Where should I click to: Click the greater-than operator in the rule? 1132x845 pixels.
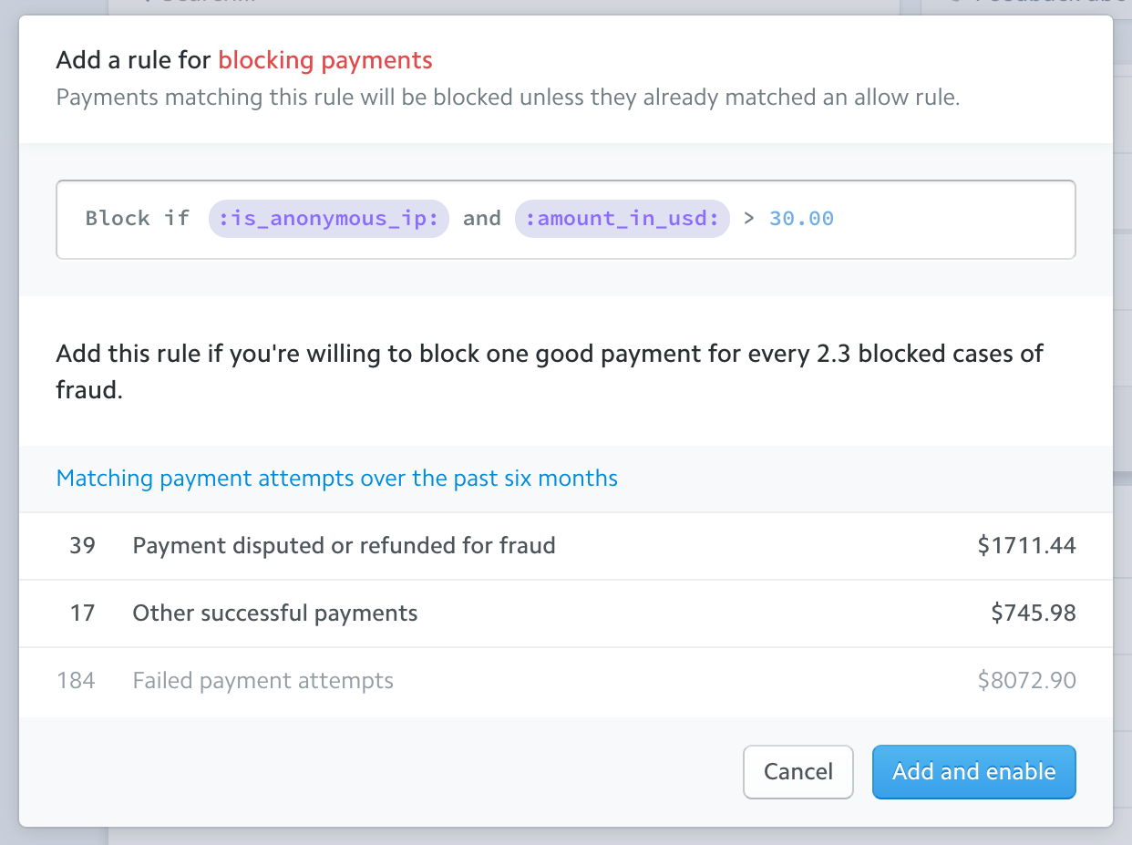pyautogui.click(x=749, y=219)
